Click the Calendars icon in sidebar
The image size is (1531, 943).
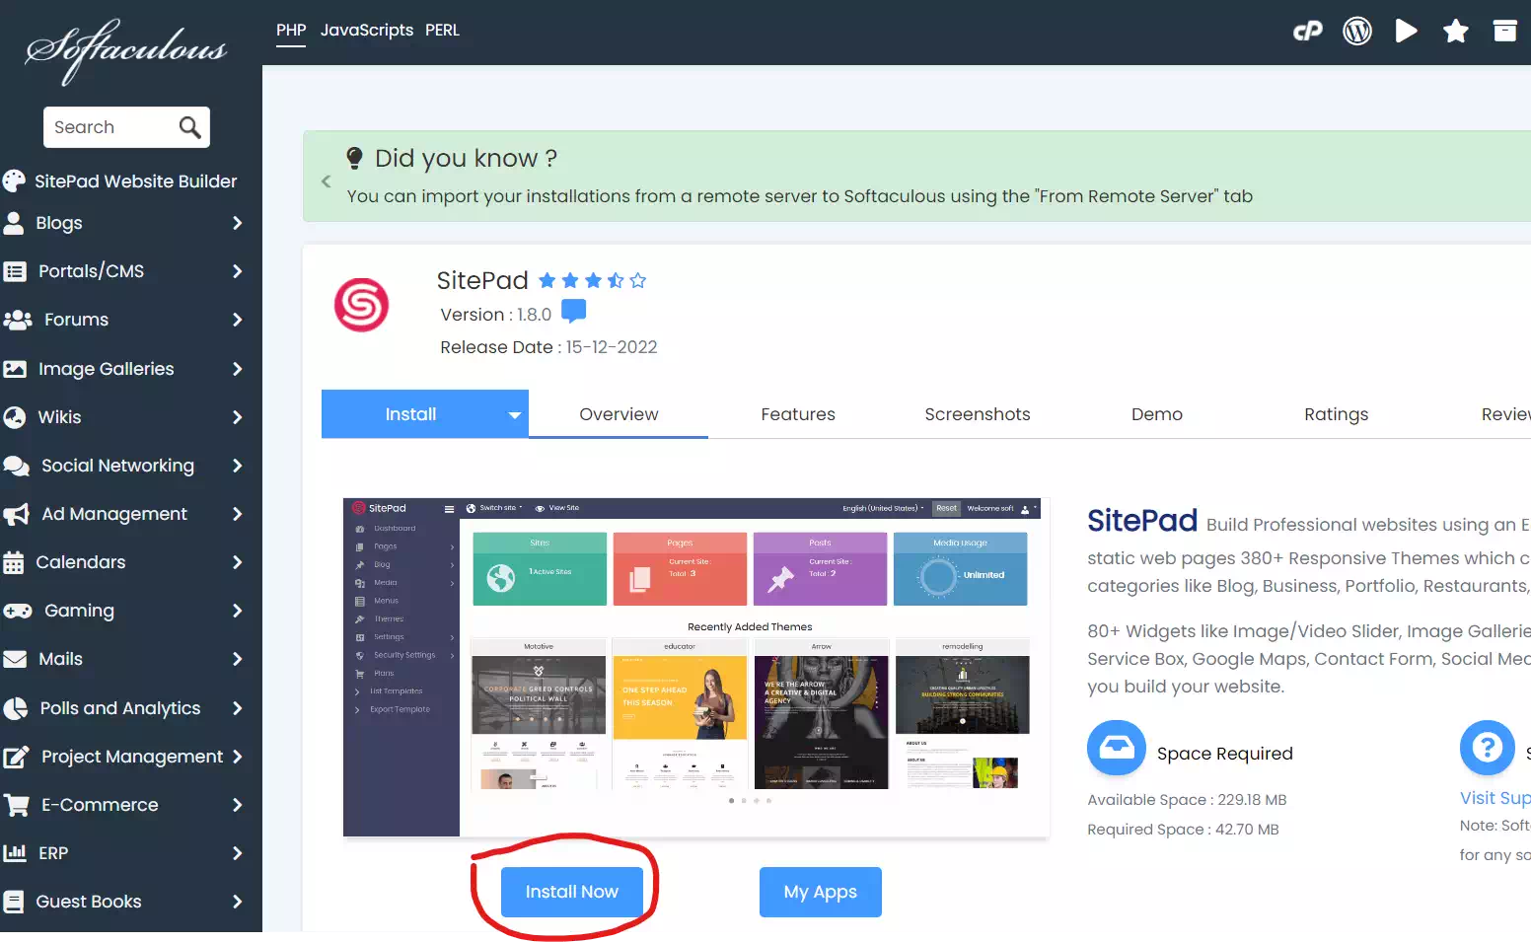pyautogui.click(x=14, y=562)
